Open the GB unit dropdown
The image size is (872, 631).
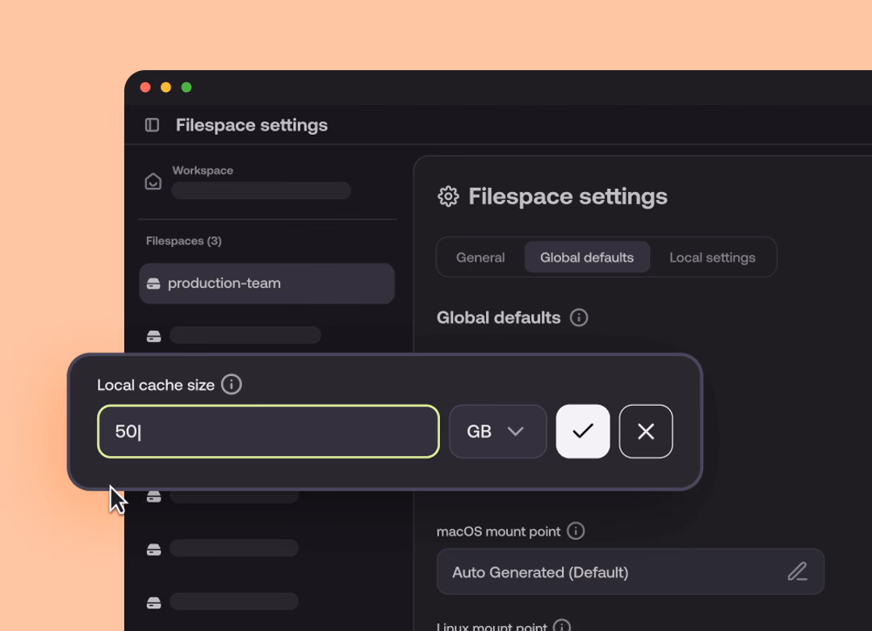(x=497, y=432)
